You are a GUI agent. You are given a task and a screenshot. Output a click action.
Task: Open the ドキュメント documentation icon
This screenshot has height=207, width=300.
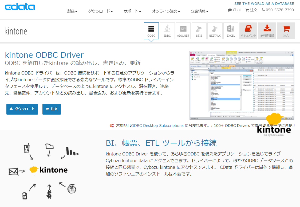point(248,30)
